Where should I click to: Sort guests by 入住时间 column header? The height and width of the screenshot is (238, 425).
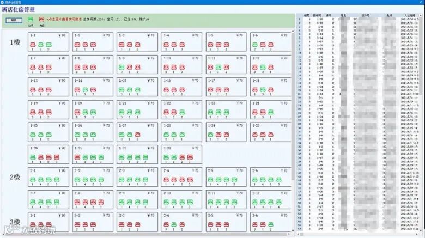pyautogui.click(x=410, y=15)
